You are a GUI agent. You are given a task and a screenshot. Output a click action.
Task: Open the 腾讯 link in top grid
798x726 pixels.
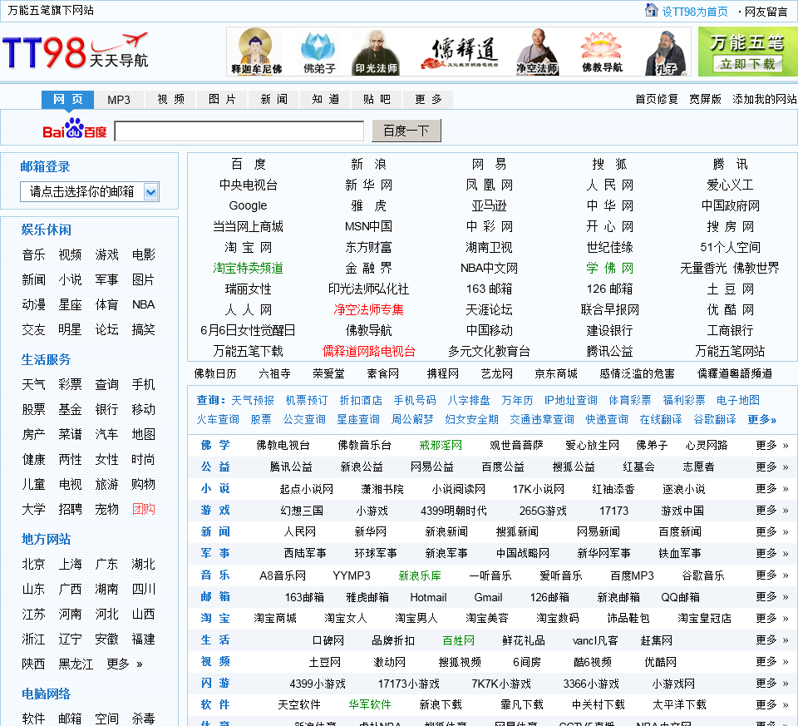pyautogui.click(x=731, y=164)
